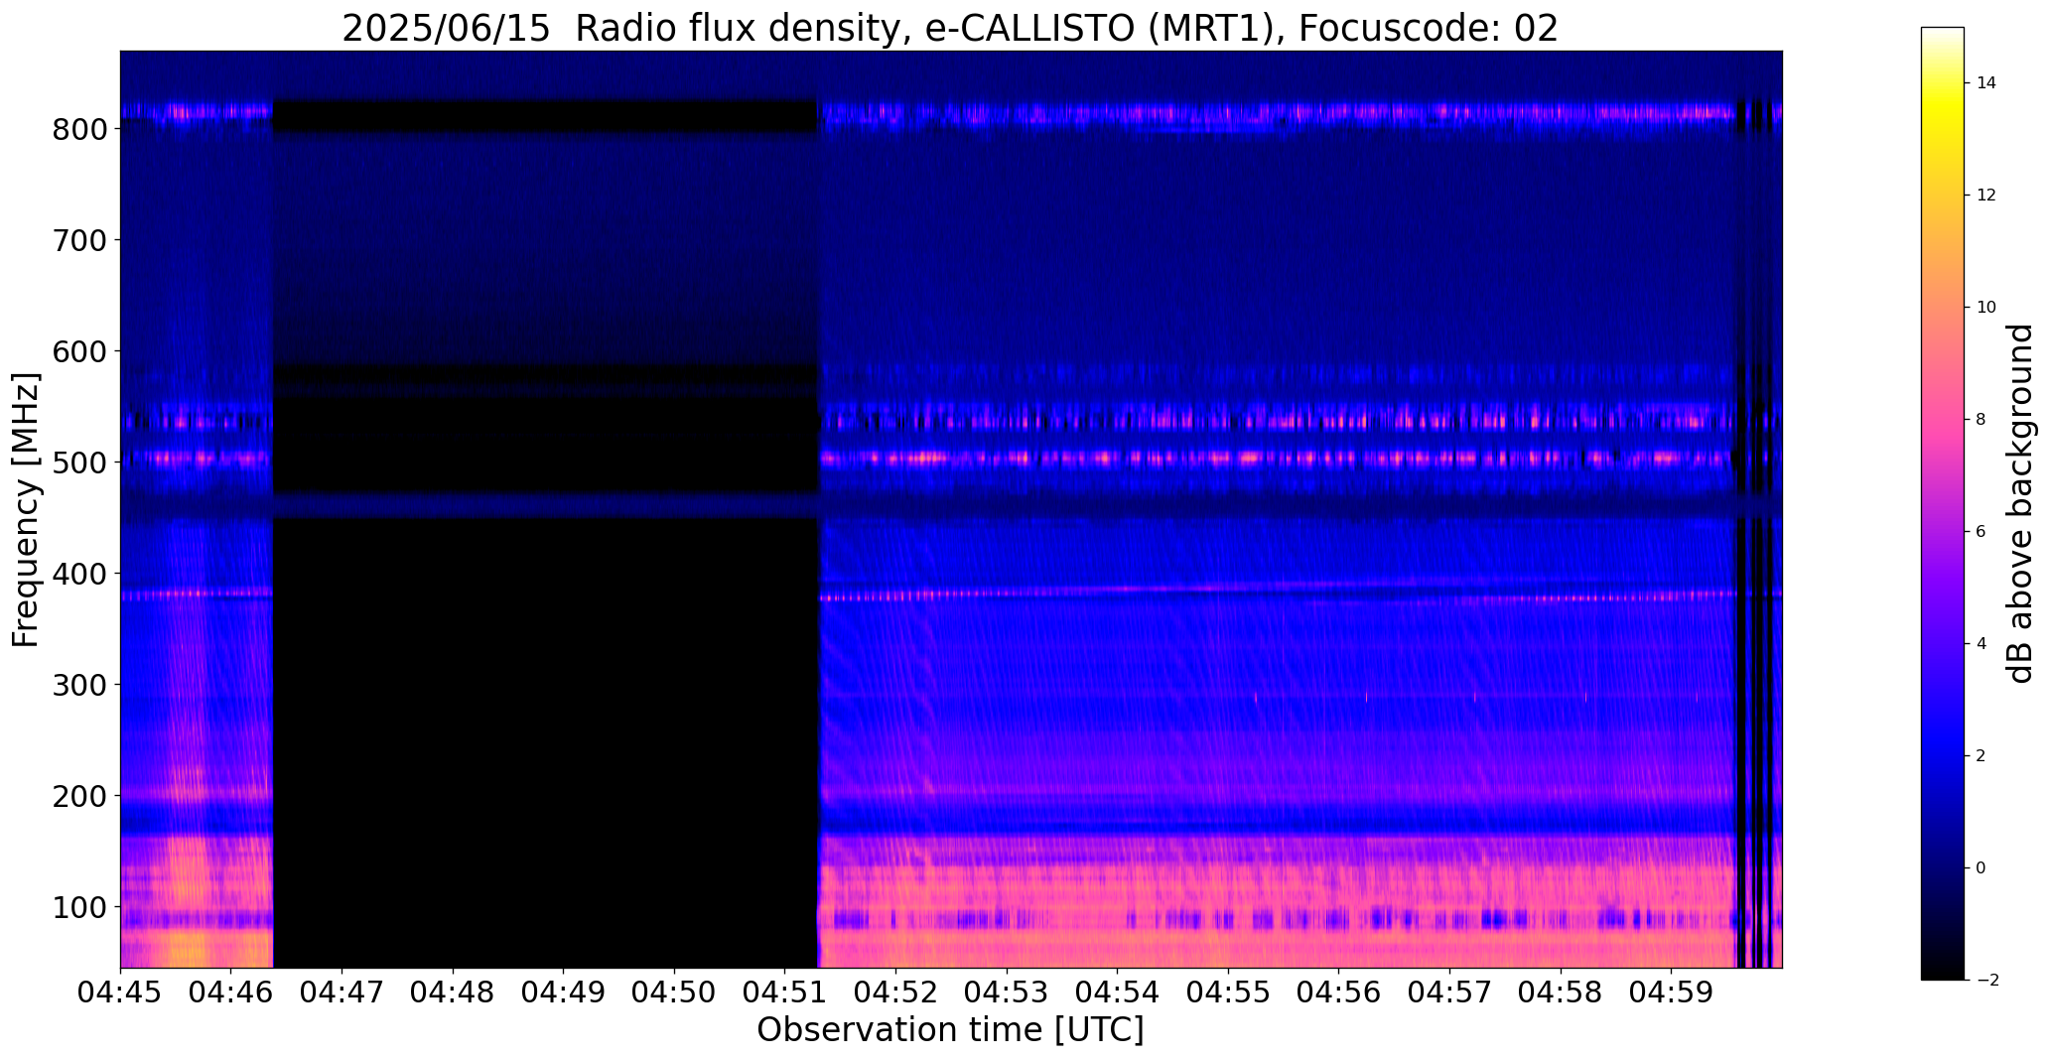The image size is (2051, 1059).
Task: Click the 04:45 time tick label
Action: (120, 992)
